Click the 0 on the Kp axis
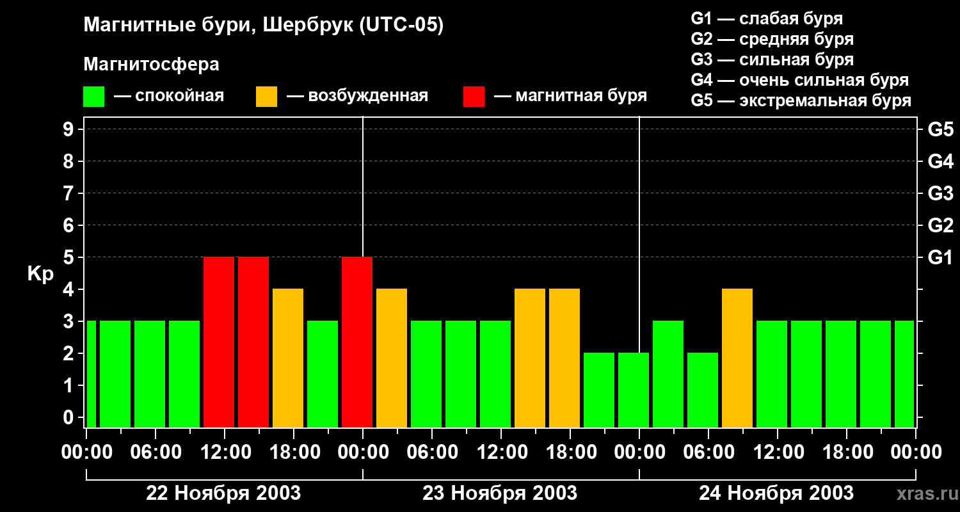Screen dimensions: 960x512 click(x=70, y=417)
